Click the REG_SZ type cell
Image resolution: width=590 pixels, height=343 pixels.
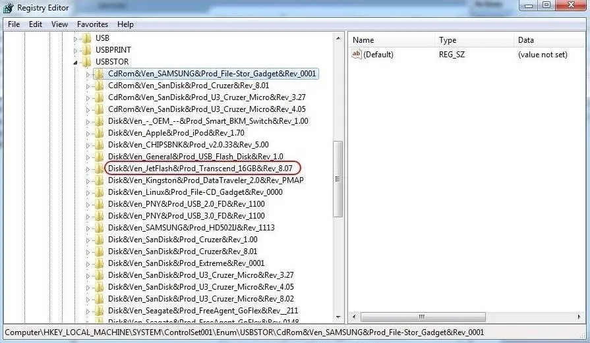452,55
